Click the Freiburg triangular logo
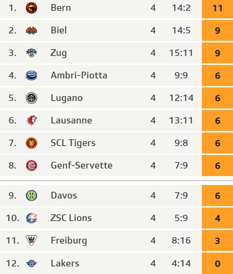 pos(32,240)
